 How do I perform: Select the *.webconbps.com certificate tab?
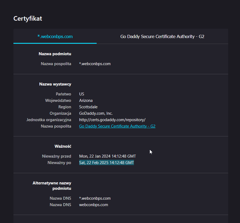(x=55, y=36)
